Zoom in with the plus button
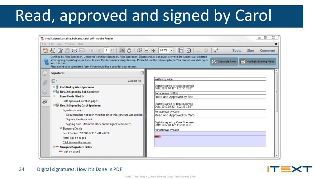The width and height of the screenshot is (319, 179). coord(154,50)
